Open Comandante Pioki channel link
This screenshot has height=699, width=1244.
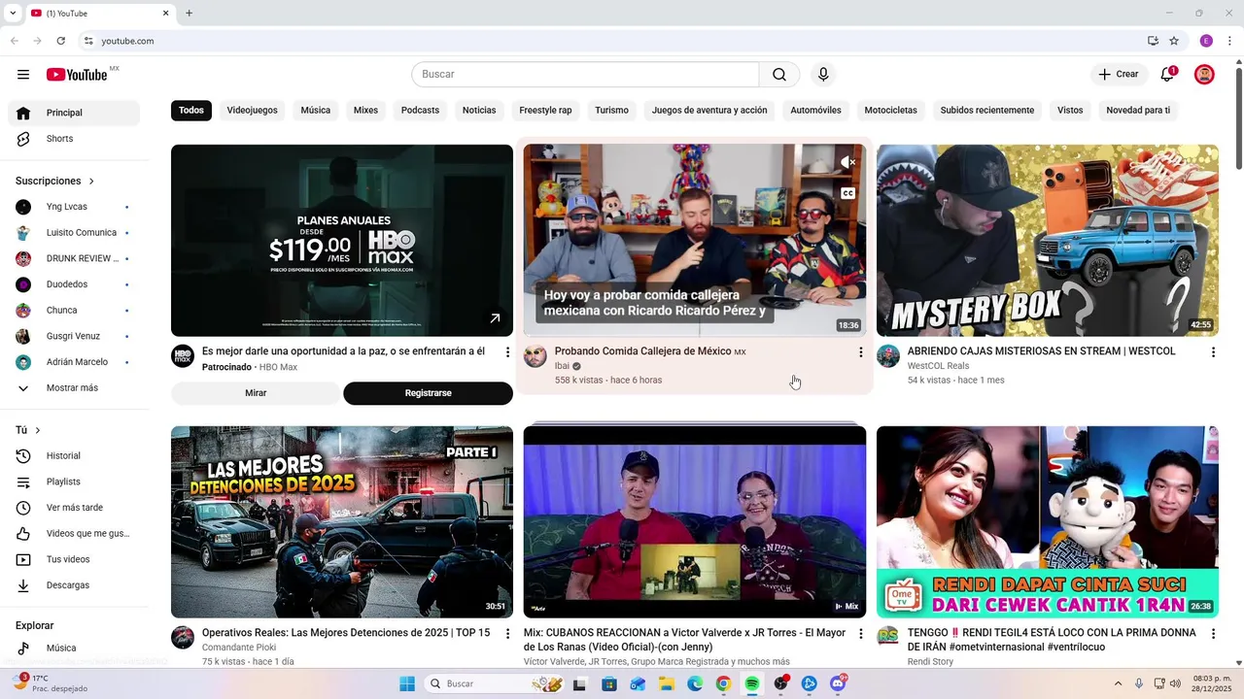click(239, 648)
